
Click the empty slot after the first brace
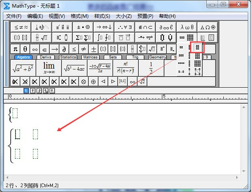pos(15,113)
